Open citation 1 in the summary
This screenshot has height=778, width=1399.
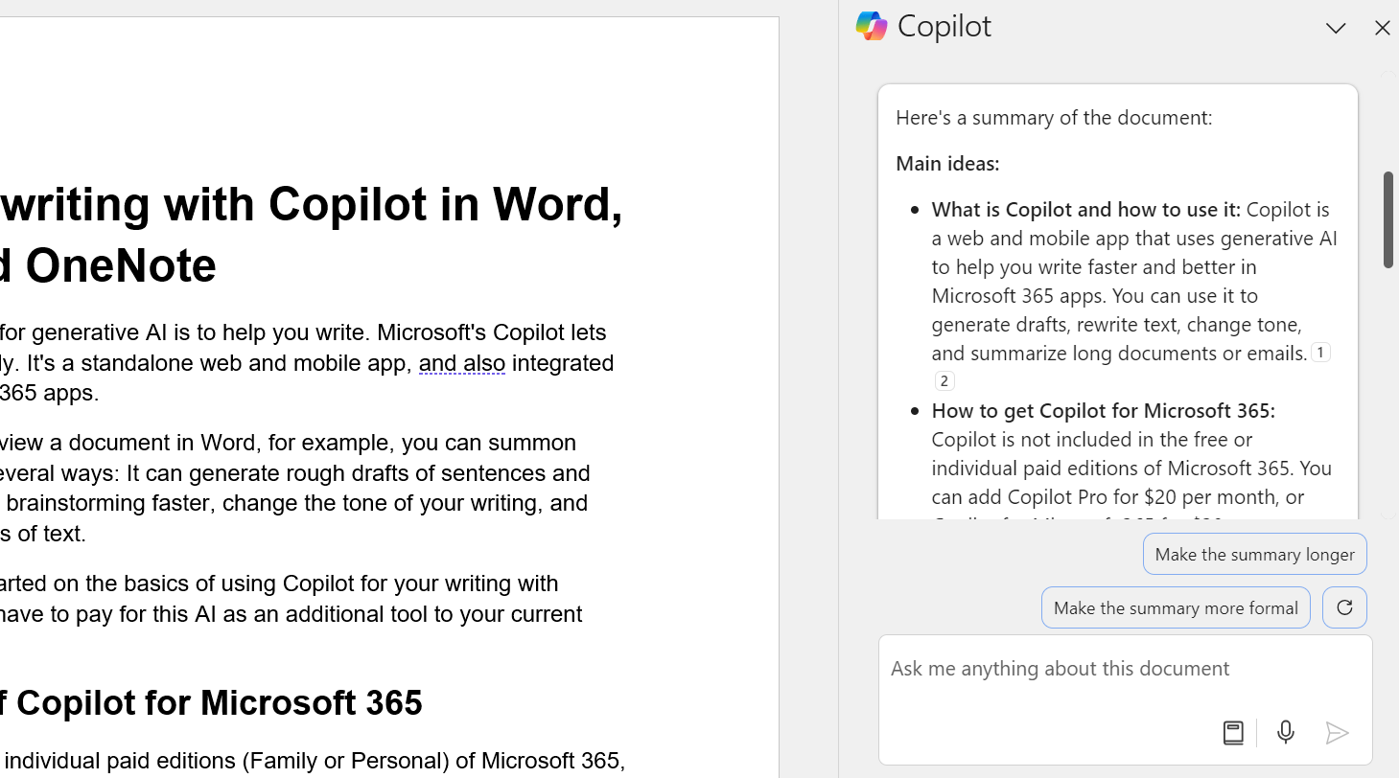click(x=1320, y=352)
